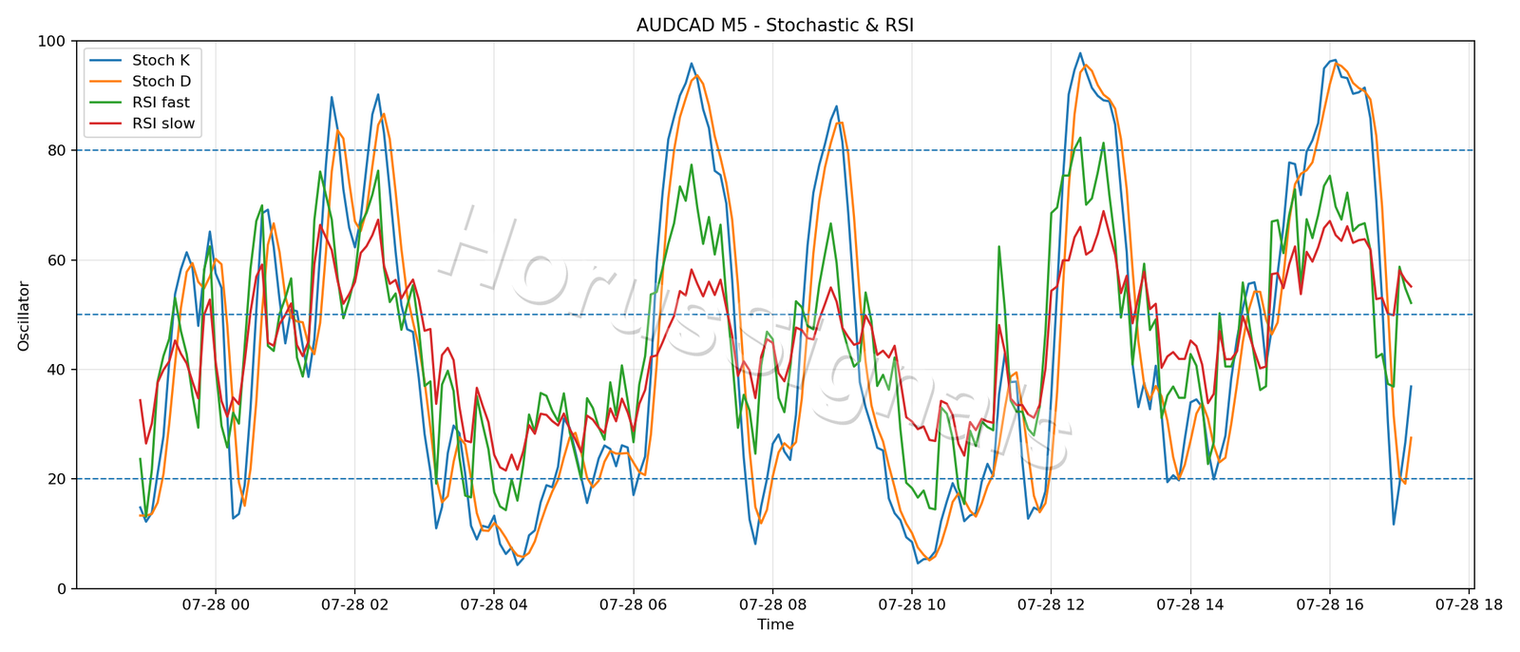The image size is (1520, 652).
Task: Click the x-axis tick label 07-28 00
Action: click(x=216, y=604)
